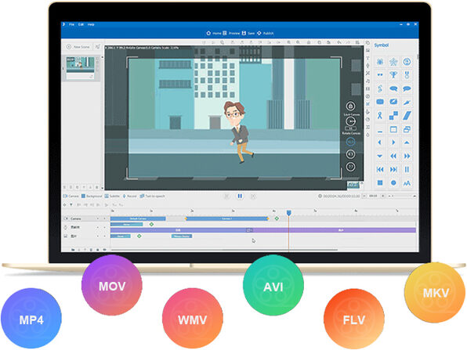467x350 pixels.
Task: Toggle the Lock Canvas button
Action: click(x=350, y=106)
